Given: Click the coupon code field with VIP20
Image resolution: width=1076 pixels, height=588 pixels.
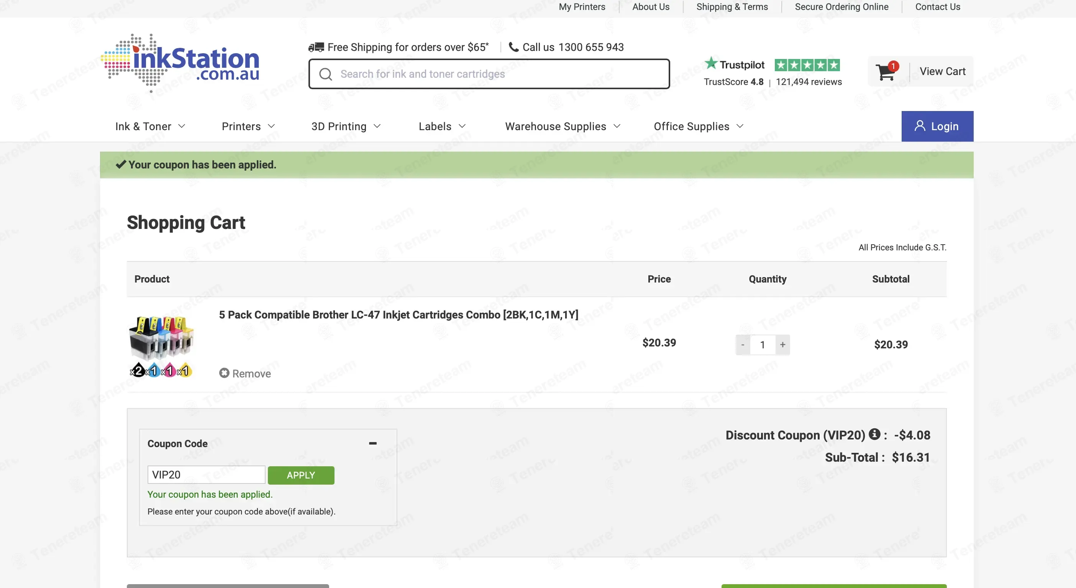Looking at the screenshot, I should (x=206, y=475).
